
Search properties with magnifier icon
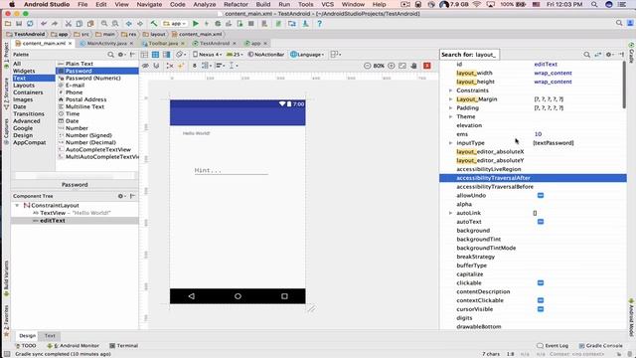pos(587,55)
